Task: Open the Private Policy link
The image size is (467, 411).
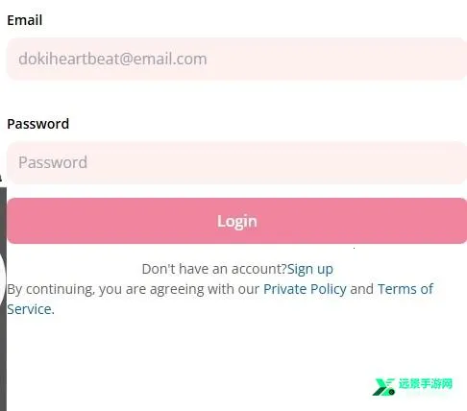Action: coord(305,289)
